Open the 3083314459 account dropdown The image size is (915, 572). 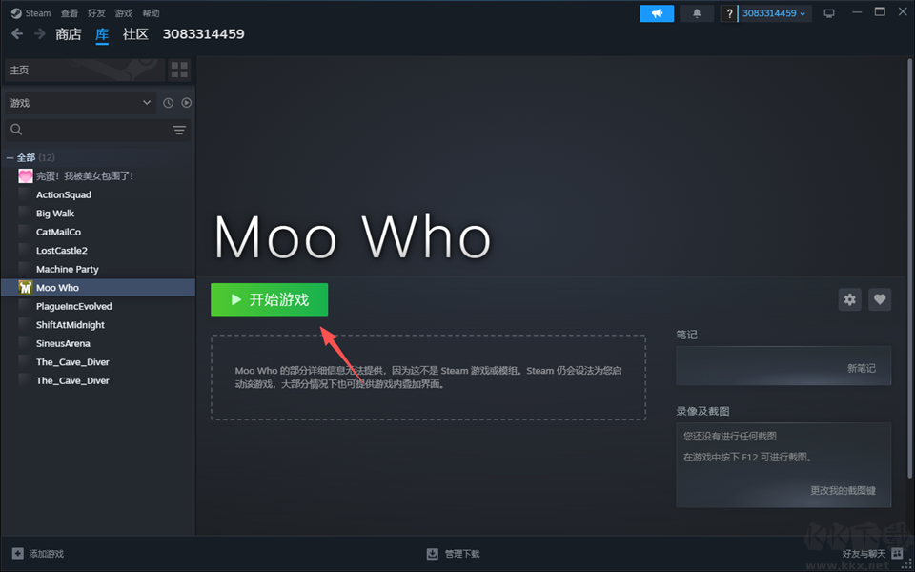click(x=774, y=13)
